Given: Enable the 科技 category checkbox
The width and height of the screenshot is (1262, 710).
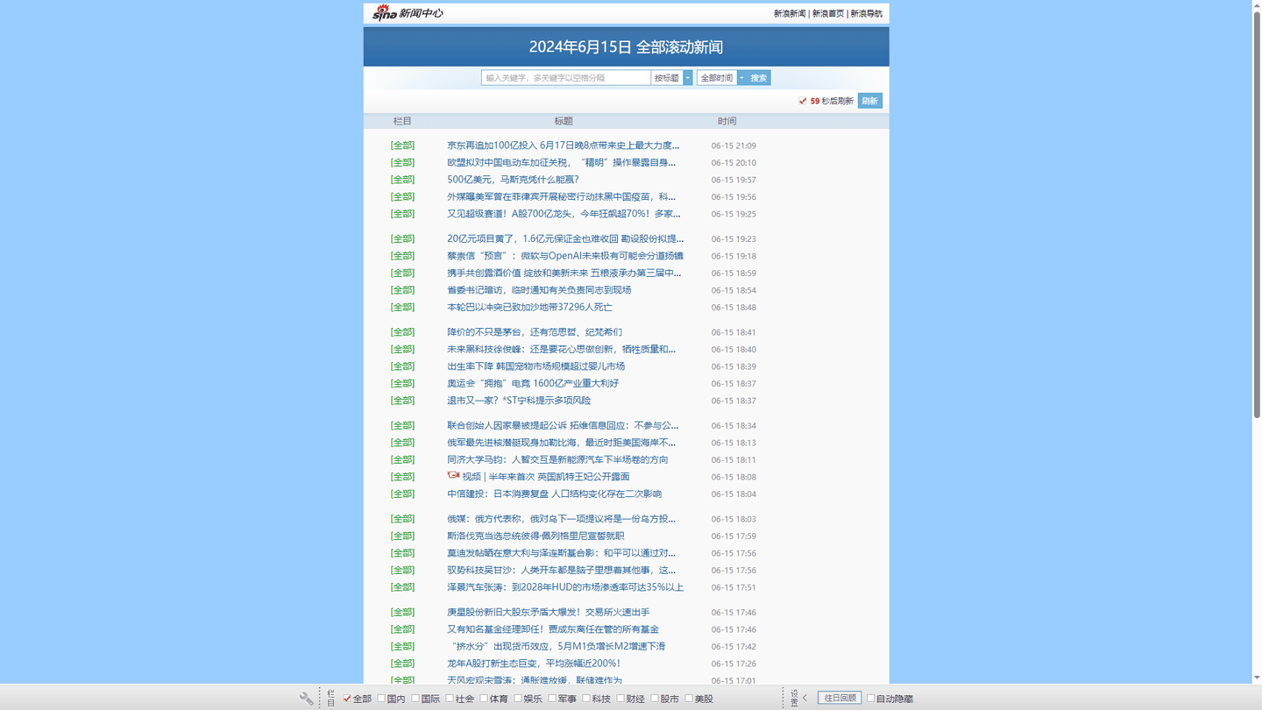Looking at the screenshot, I should pos(586,699).
